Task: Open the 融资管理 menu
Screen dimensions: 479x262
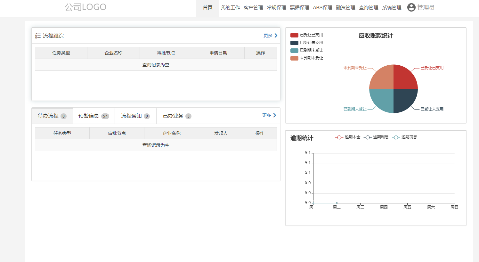Action: (345, 8)
